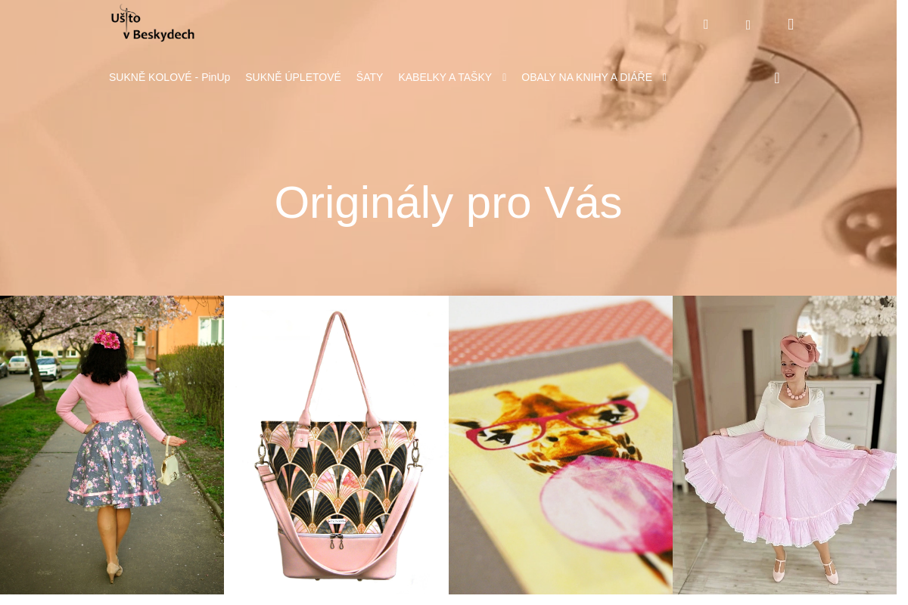
Task: Open the KABELKY A TAŠKY category link
Action: pos(445,77)
